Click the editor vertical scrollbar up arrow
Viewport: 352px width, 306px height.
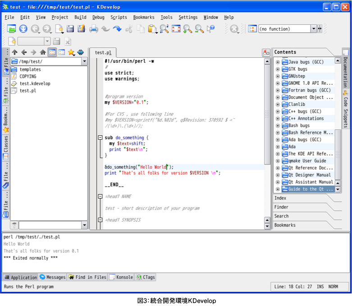(x=267, y=61)
